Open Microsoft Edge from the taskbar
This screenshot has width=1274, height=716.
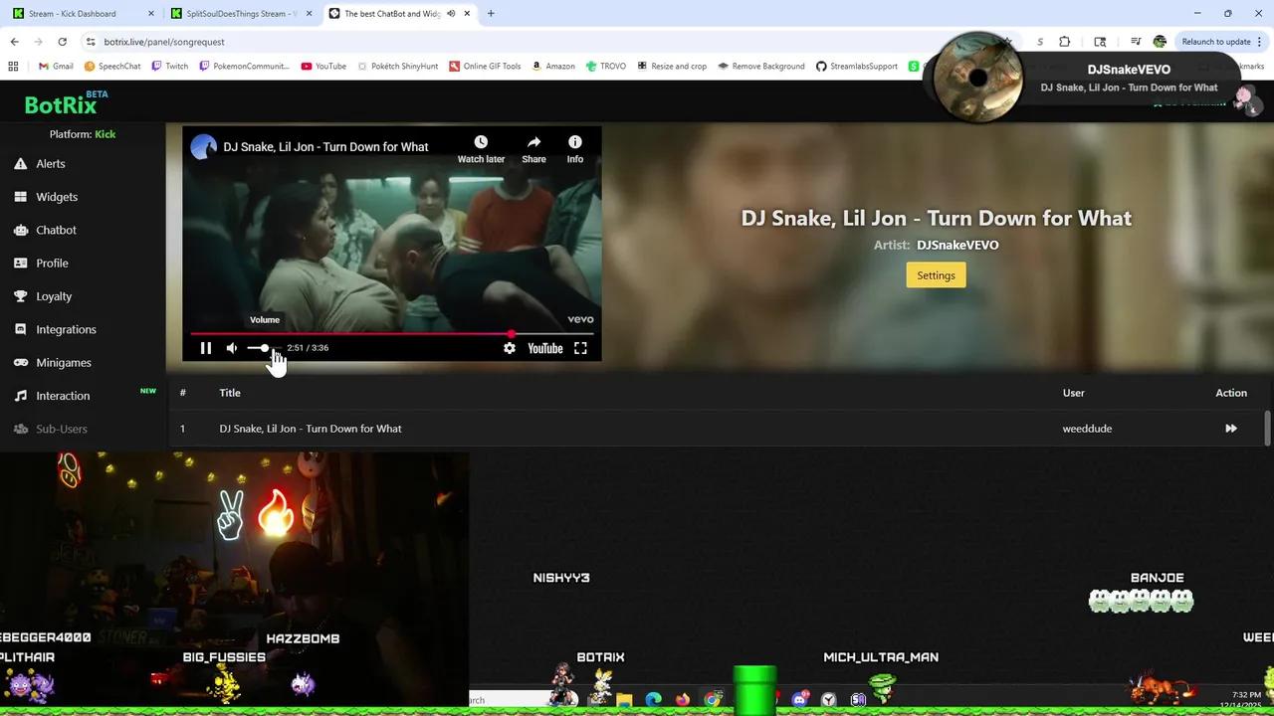[x=653, y=700]
